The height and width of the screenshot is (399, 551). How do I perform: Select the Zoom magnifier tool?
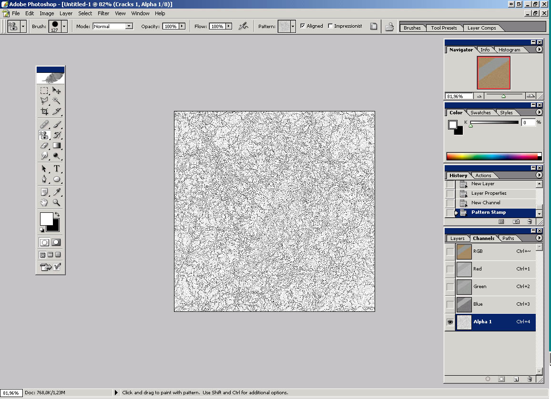[x=57, y=202]
